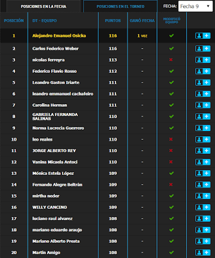Click add-user icon for Martin Amigo
Viewport: 215px width, 258px height.
tap(203, 253)
